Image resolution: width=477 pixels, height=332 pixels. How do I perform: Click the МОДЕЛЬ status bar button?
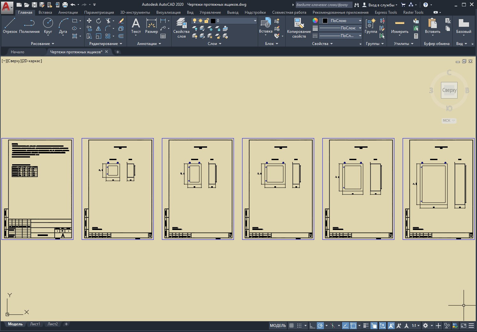[278, 326]
